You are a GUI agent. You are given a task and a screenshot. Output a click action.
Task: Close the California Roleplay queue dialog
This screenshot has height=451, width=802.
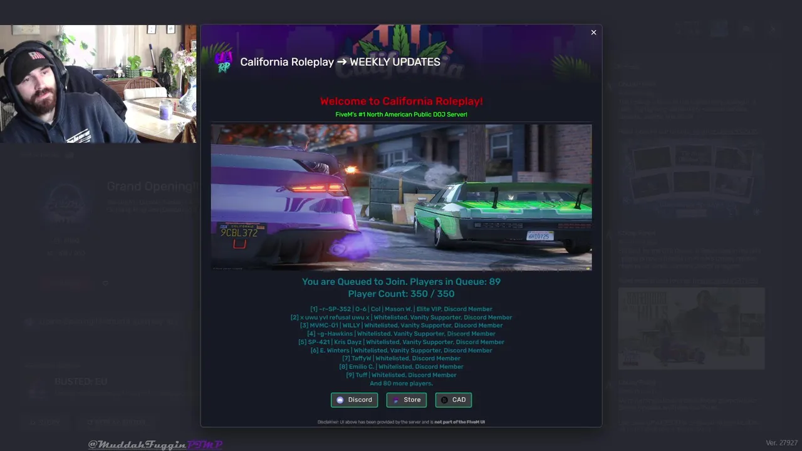(x=593, y=33)
